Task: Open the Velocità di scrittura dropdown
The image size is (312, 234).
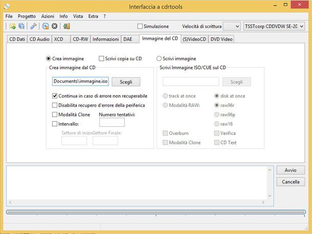Action: coord(232,26)
